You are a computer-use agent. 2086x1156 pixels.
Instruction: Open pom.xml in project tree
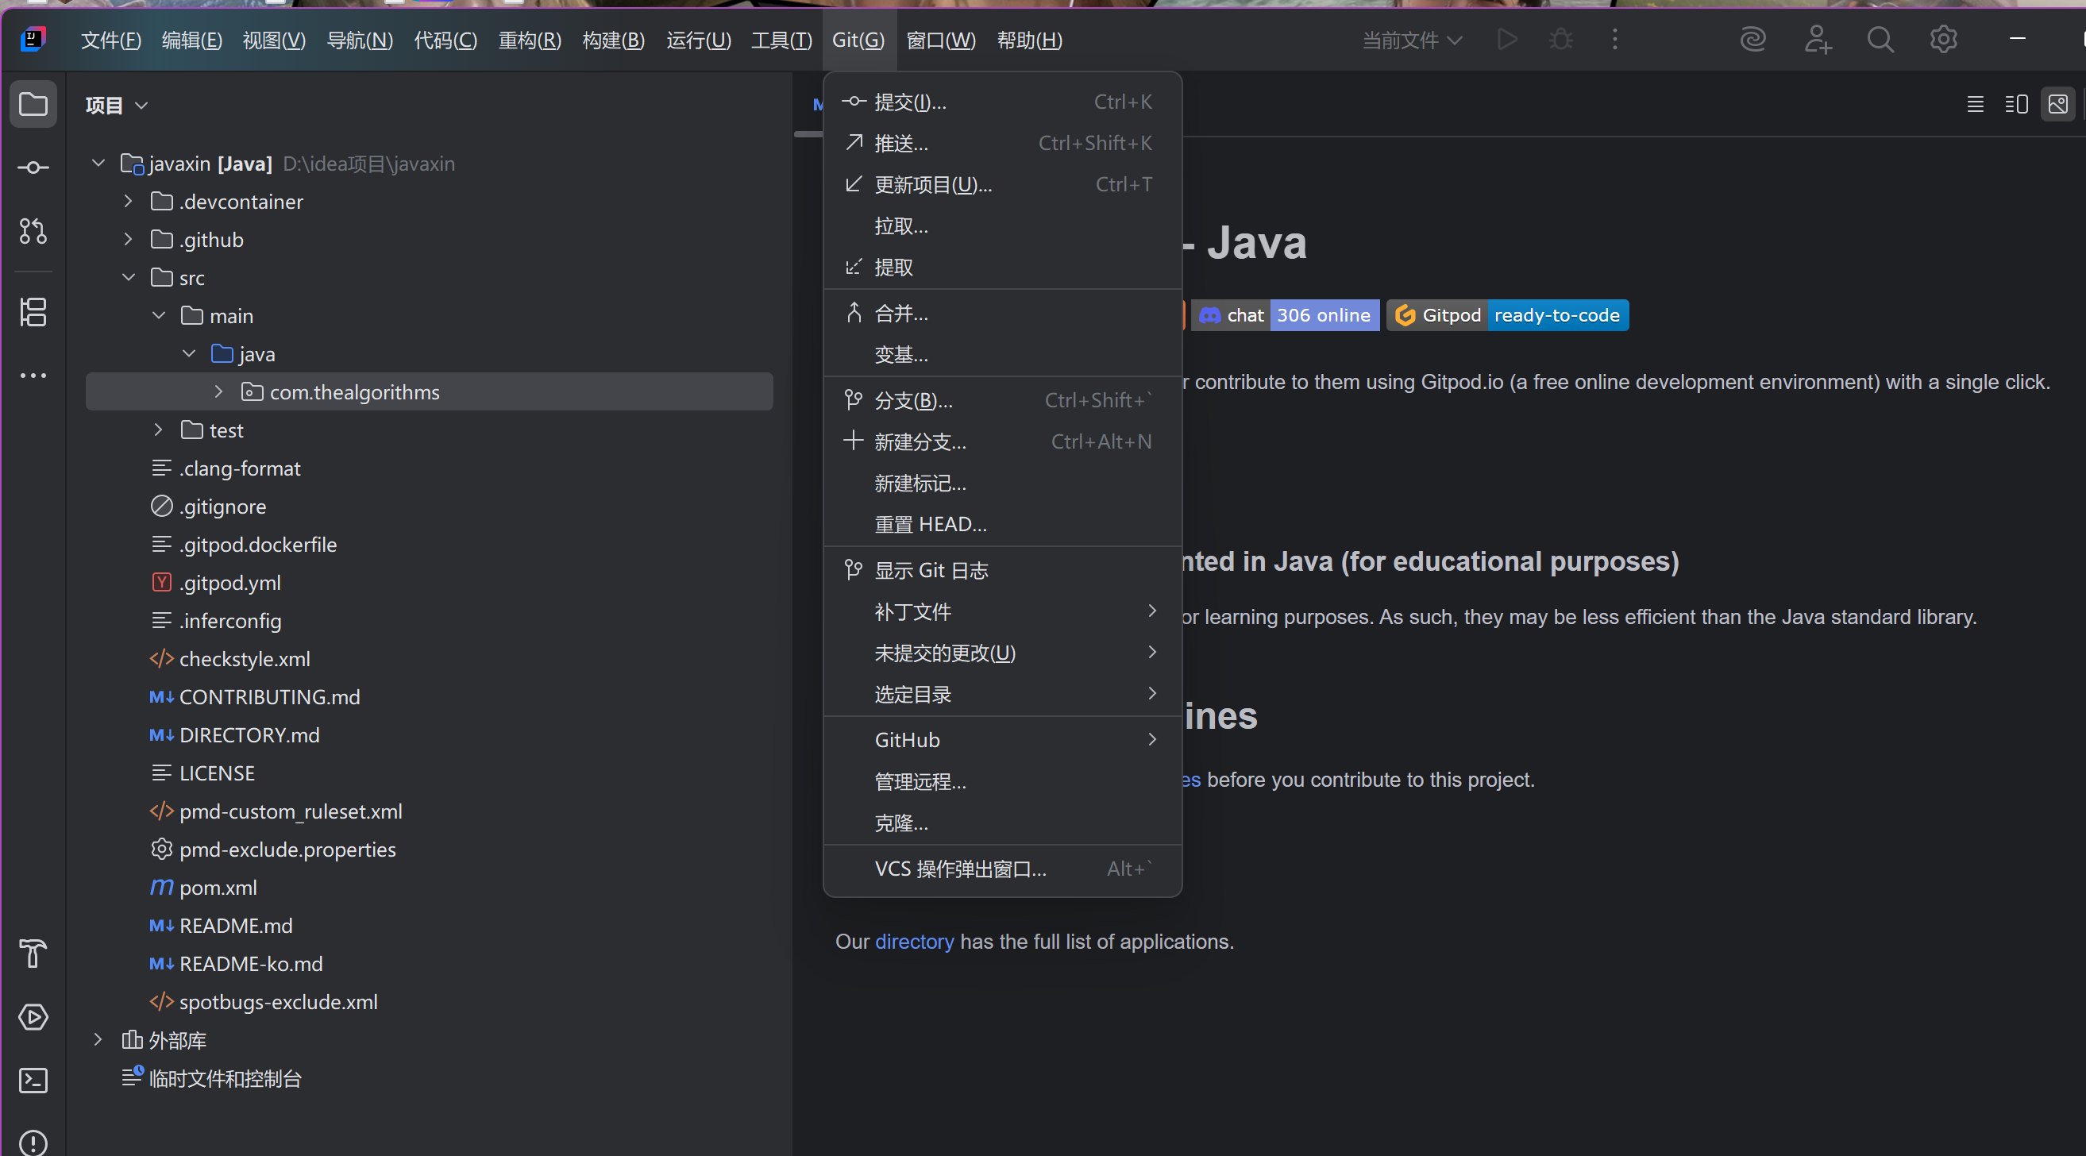(218, 887)
